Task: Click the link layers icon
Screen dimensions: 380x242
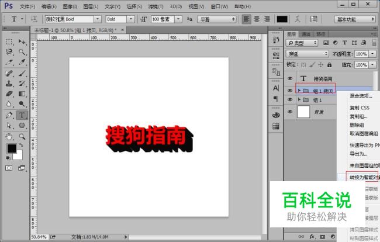Action: [301, 236]
